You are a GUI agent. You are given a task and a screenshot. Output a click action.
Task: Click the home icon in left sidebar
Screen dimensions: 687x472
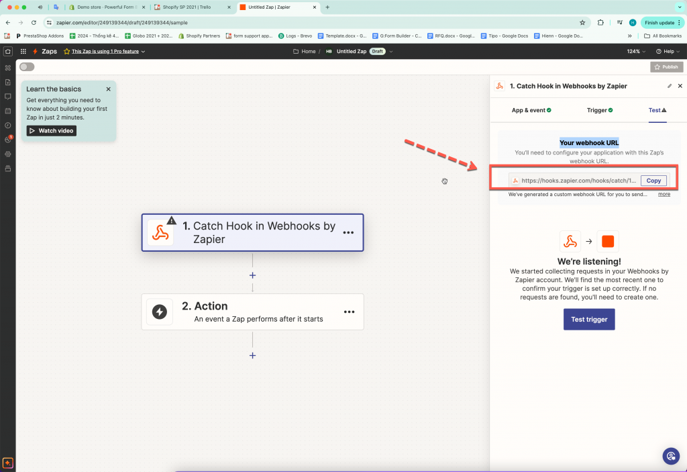point(7,51)
